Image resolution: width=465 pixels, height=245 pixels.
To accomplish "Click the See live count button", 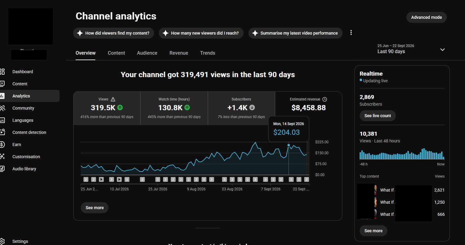I will (378, 116).
